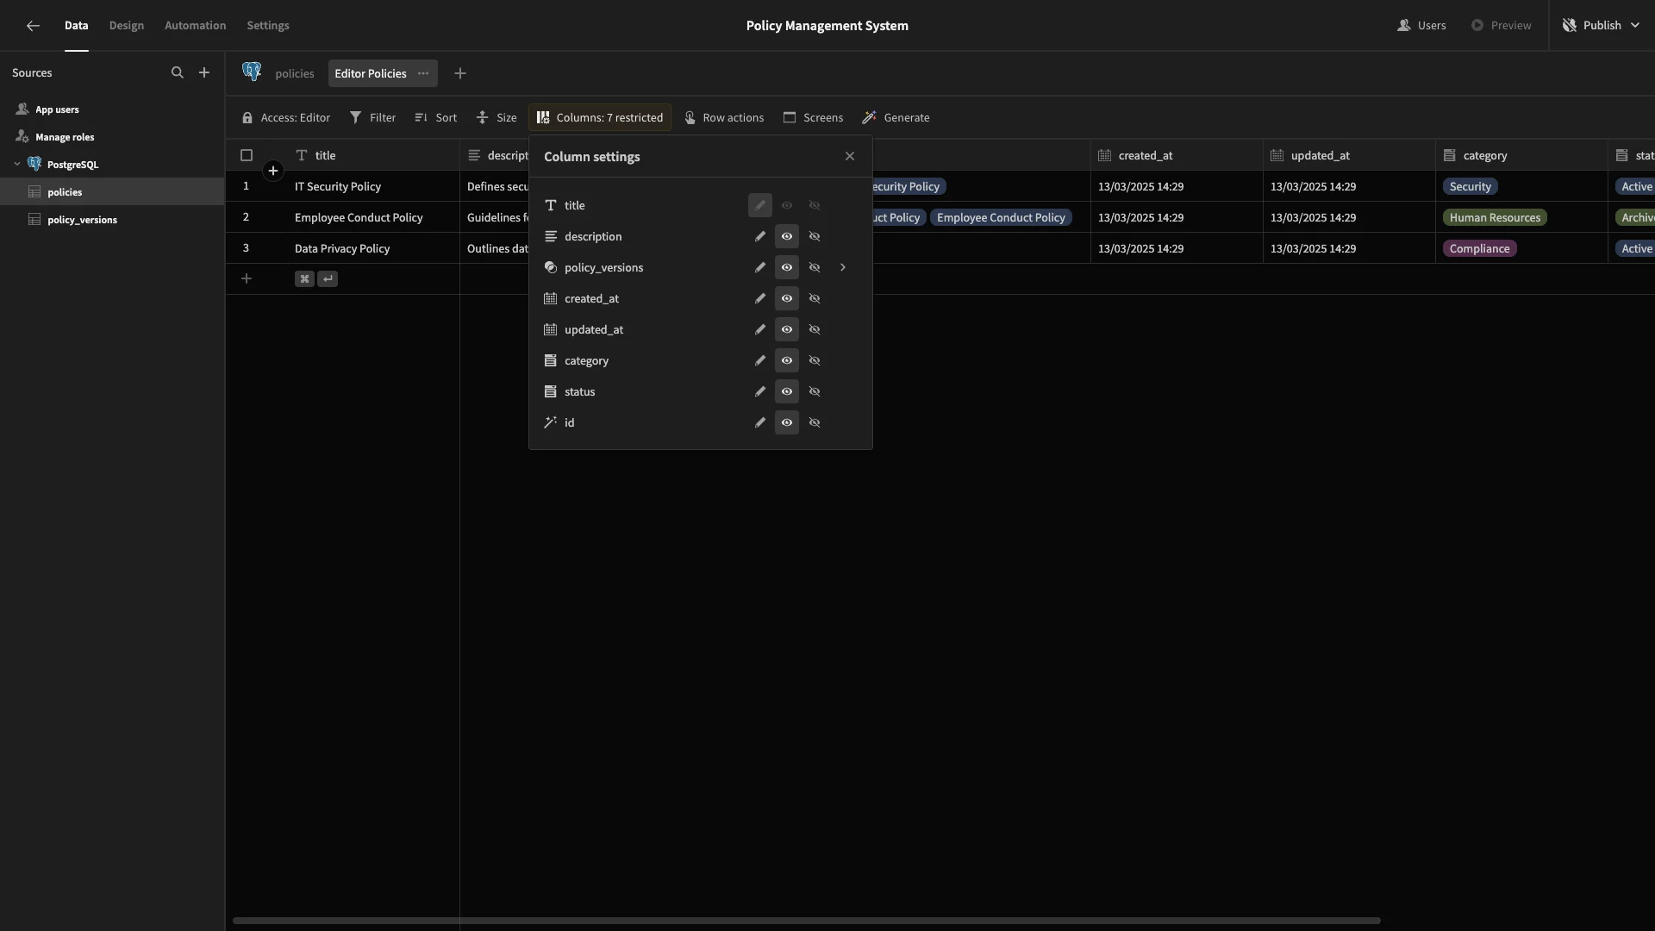Hide the id column
The width and height of the screenshot is (1655, 931).
pyautogui.click(x=815, y=422)
